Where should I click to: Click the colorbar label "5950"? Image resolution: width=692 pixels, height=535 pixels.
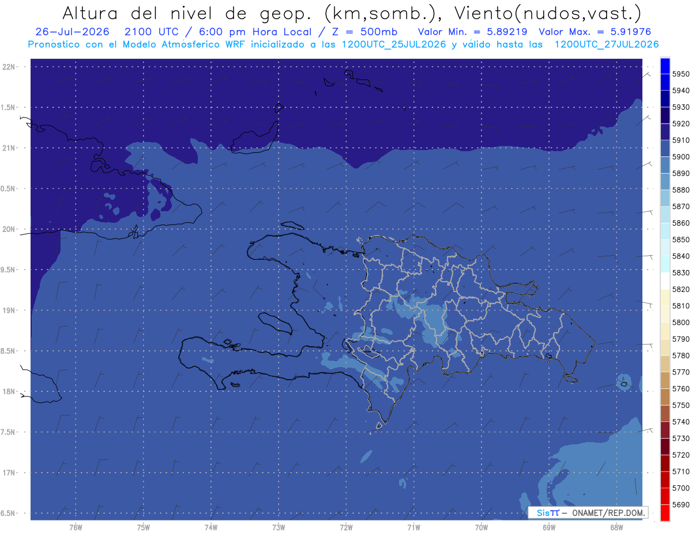pyautogui.click(x=680, y=74)
